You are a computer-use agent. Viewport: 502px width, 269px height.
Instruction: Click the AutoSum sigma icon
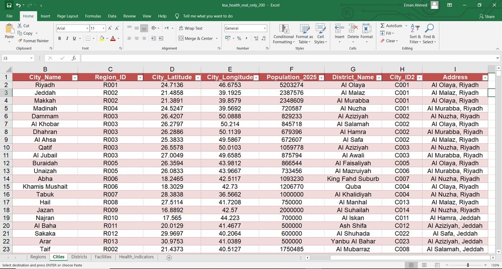383,26
